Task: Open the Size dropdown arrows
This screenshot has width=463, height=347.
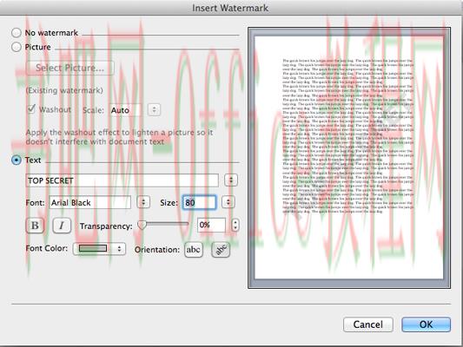Action: click(x=228, y=202)
